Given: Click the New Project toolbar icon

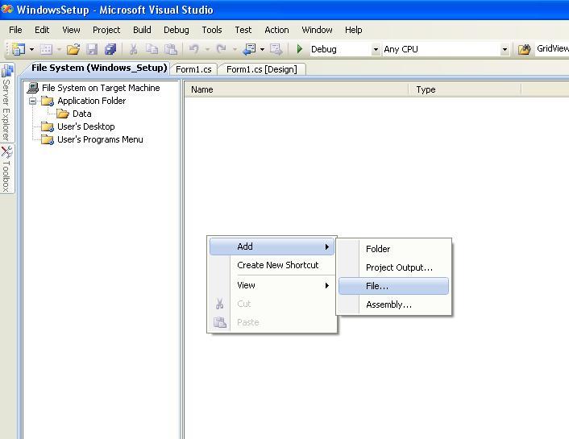Looking at the screenshot, I should click(18, 49).
